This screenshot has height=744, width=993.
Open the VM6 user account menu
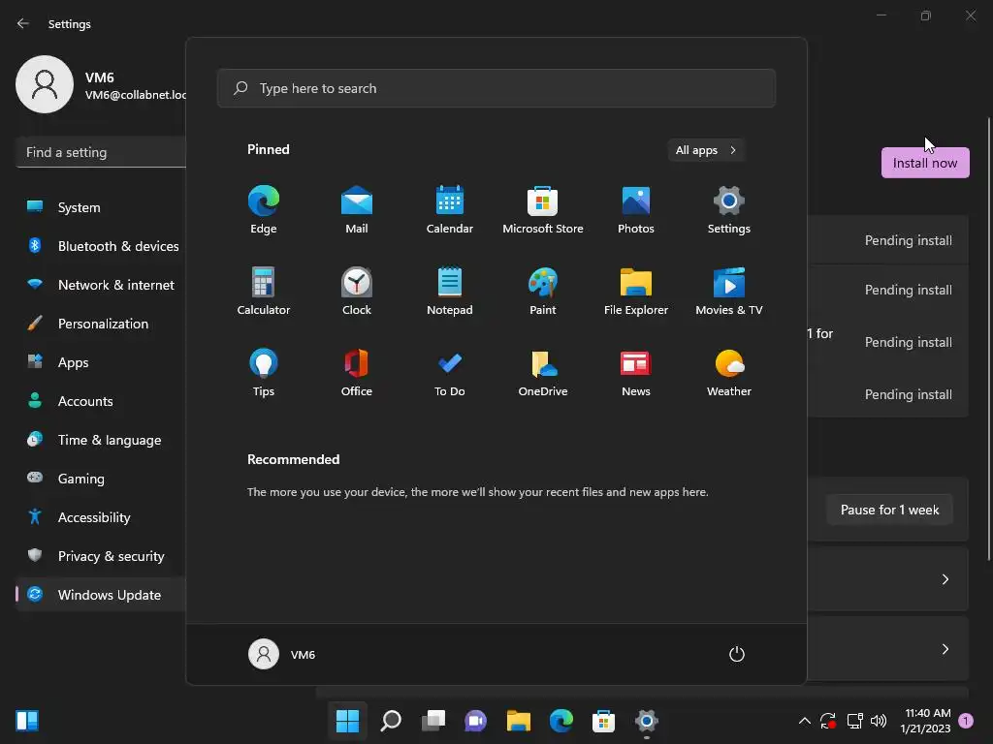(282, 654)
